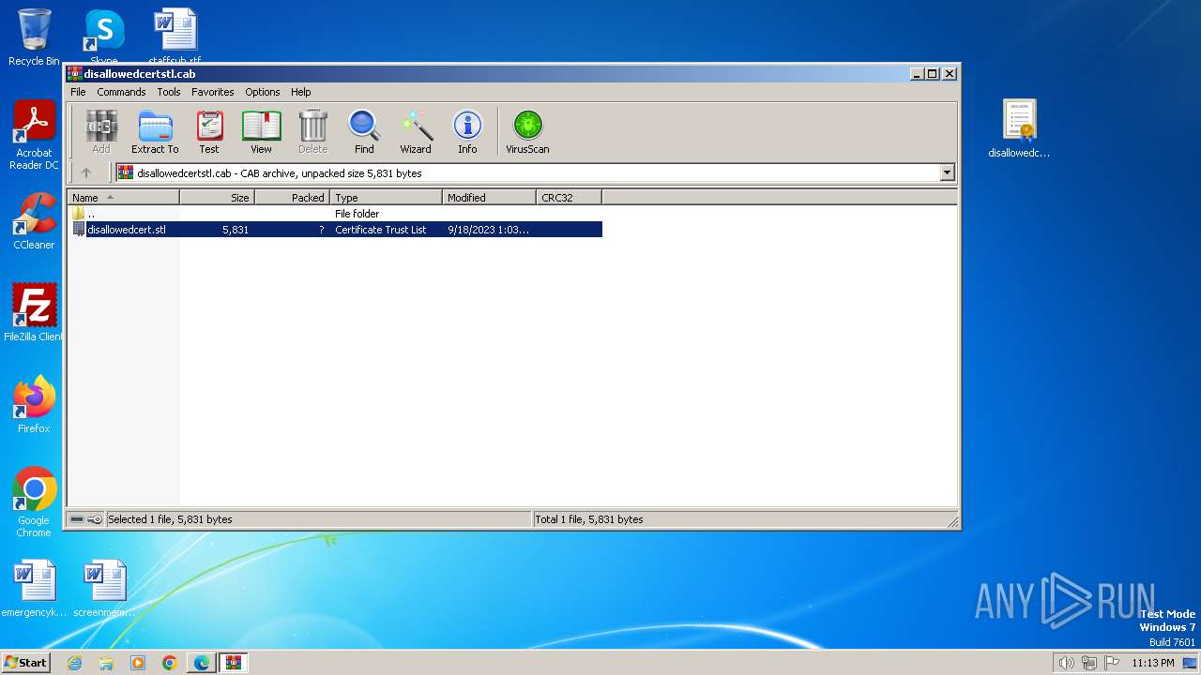Run Test on the archive
The height and width of the screenshot is (675, 1201).
point(209,132)
